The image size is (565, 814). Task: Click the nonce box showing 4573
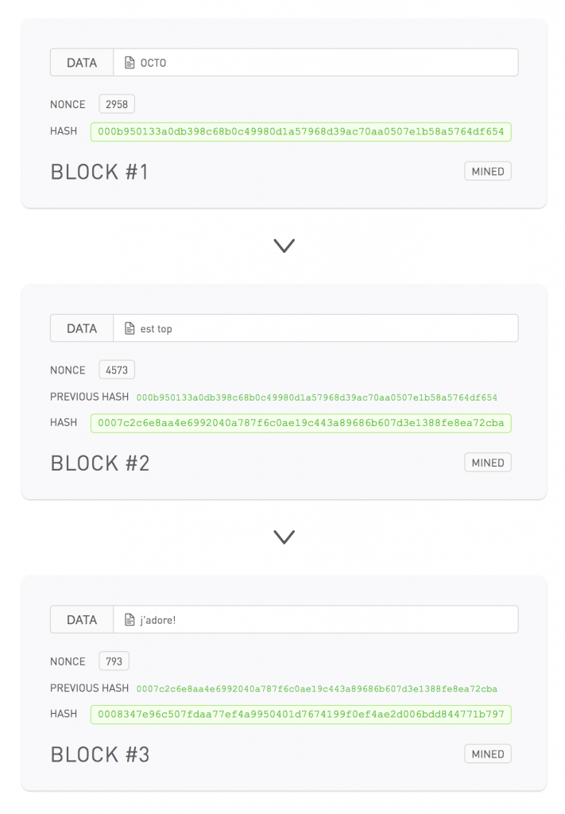click(x=117, y=370)
